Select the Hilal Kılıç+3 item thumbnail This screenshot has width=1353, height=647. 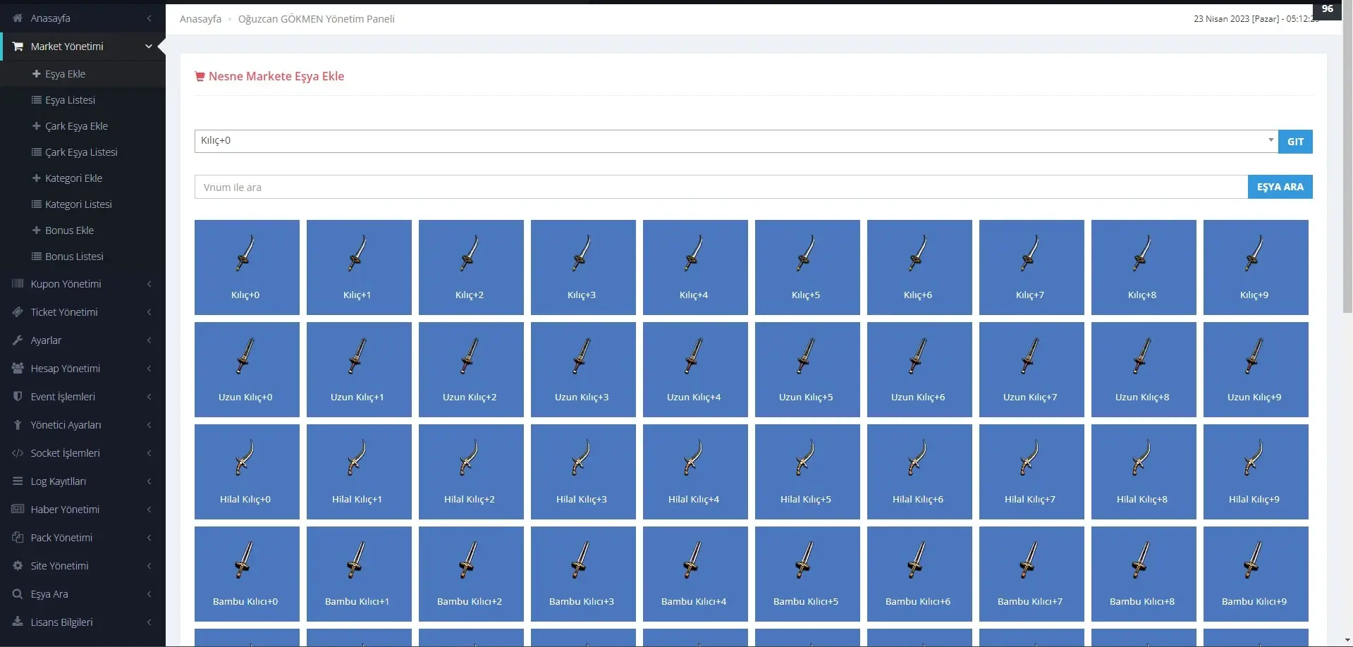tap(582, 471)
